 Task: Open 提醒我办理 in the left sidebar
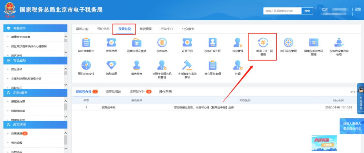click(x=18, y=101)
